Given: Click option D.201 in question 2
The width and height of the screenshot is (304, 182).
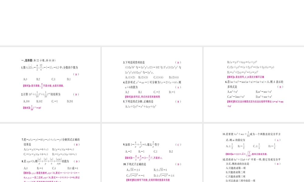Looking at the screenshot, I should point(70,101).
